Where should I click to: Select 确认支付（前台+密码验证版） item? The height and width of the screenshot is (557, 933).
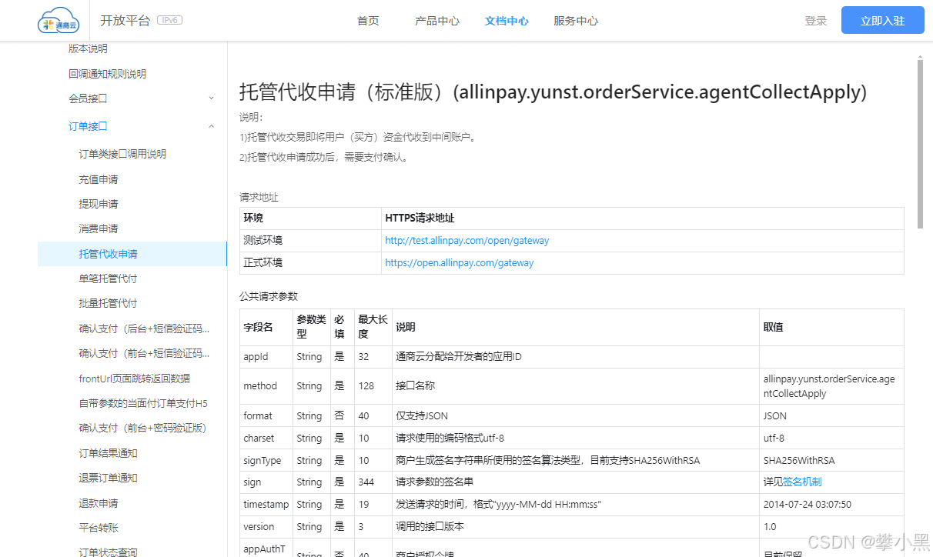click(142, 428)
